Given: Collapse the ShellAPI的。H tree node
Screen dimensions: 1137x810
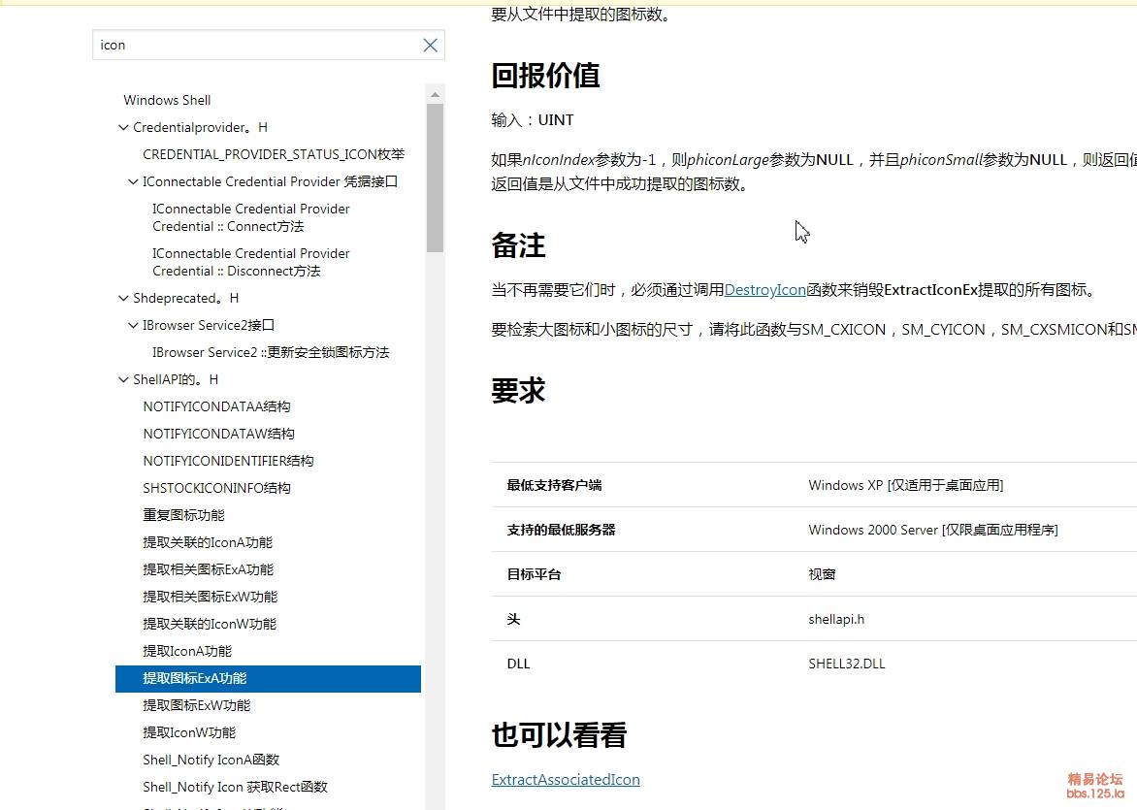Looking at the screenshot, I should [123, 379].
